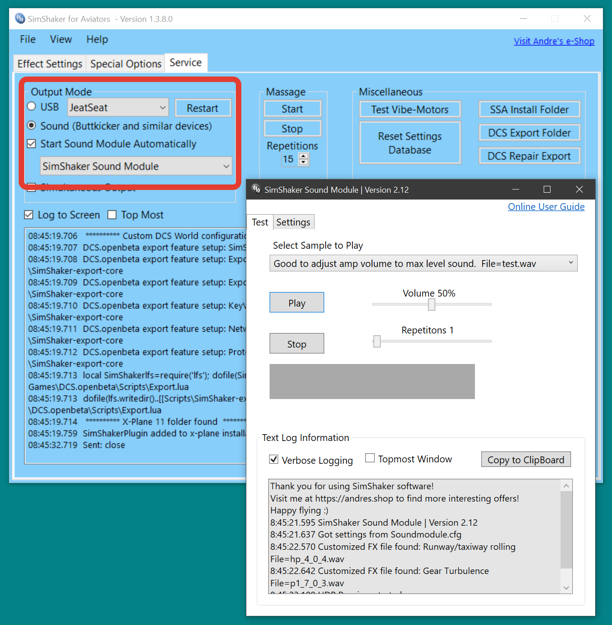The height and width of the screenshot is (625, 612).
Task: Click Test Vibe-Motors button
Action: [x=410, y=109]
